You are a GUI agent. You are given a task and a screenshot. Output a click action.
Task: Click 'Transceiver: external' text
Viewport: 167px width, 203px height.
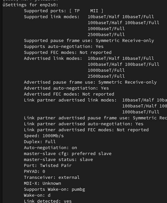pyautogui.click(x=52, y=178)
